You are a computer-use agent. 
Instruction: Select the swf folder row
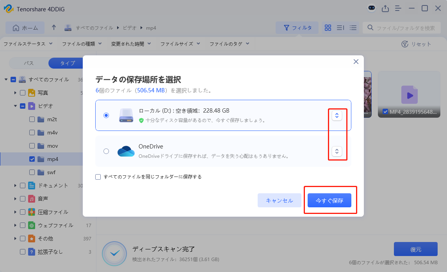click(x=41, y=172)
